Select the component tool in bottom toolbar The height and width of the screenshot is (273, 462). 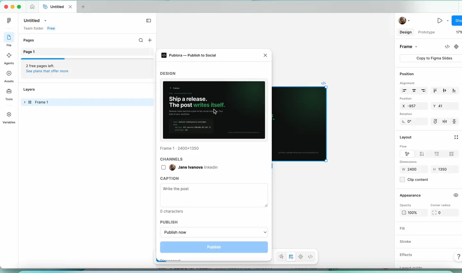(x=301, y=257)
